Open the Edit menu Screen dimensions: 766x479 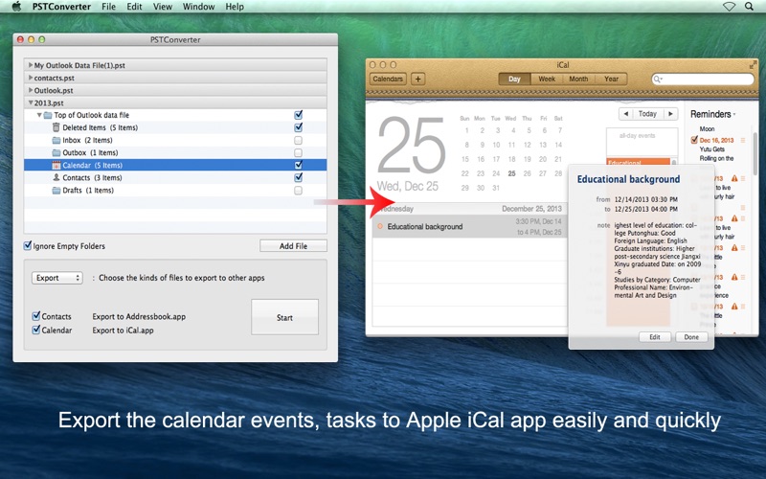(x=134, y=7)
